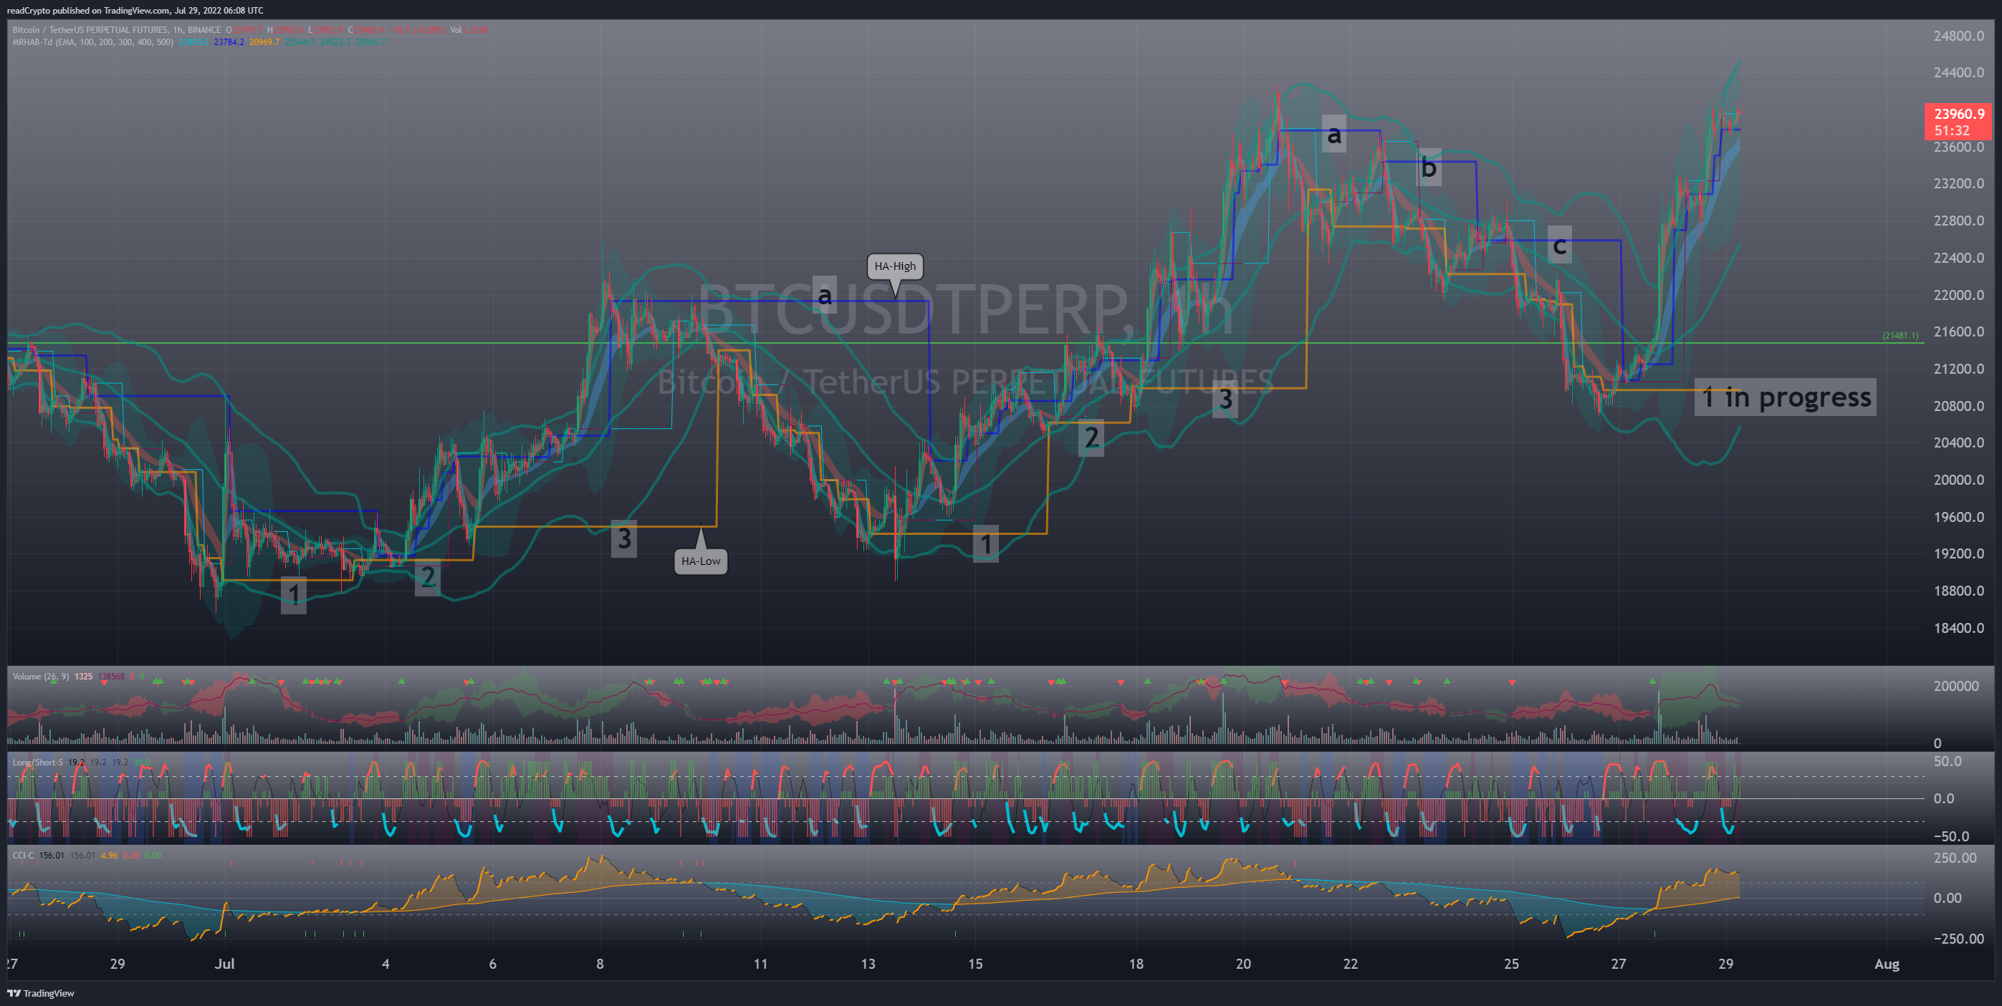Select the 'b' wave label box

coord(1429,167)
